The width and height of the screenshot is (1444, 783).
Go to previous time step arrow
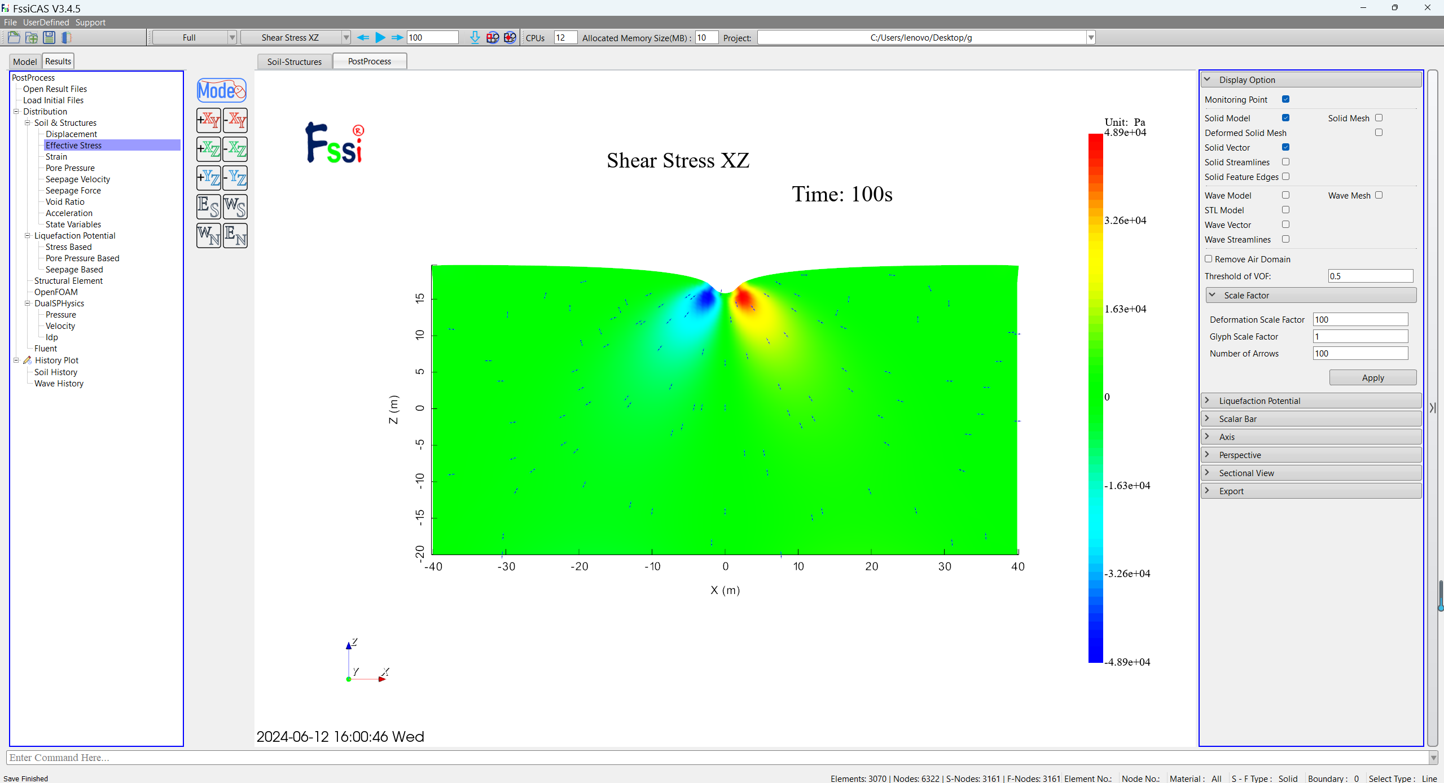pyautogui.click(x=363, y=38)
